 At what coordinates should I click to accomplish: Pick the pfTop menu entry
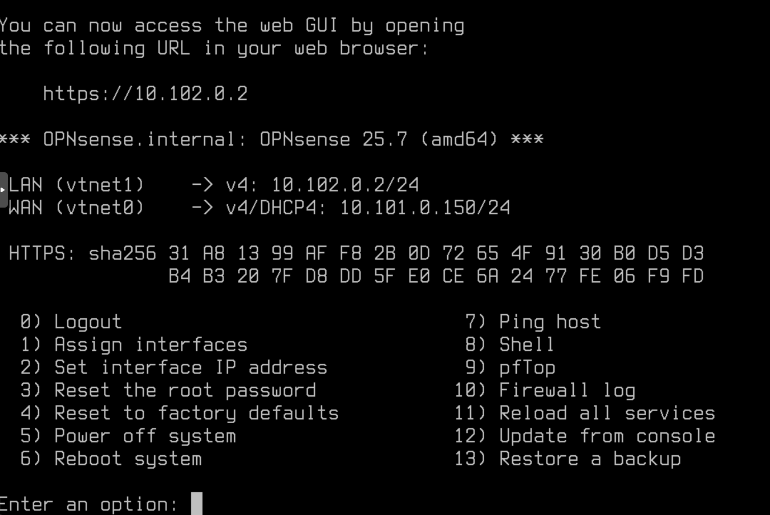click(526, 368)
